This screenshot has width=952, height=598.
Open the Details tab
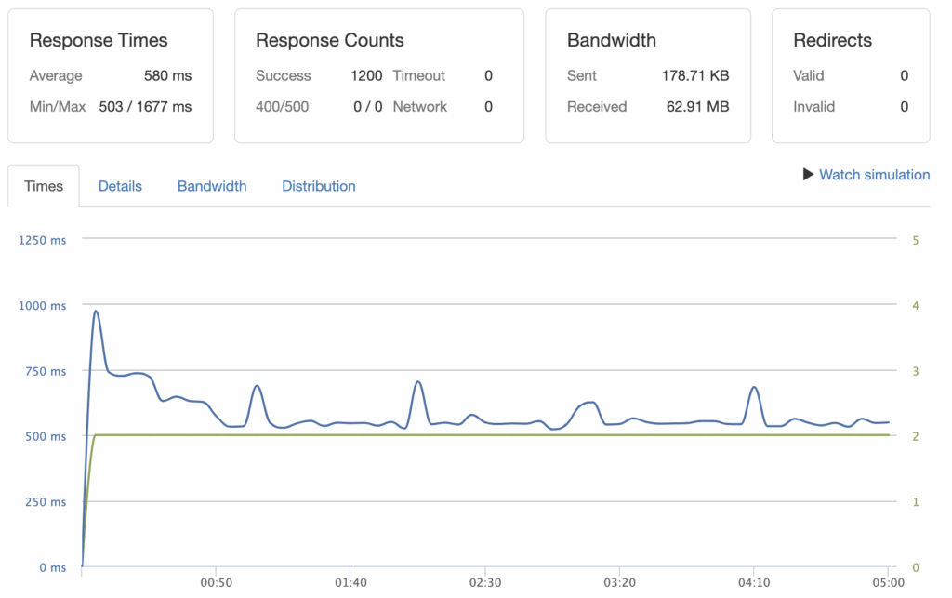[x=120, y=186]
